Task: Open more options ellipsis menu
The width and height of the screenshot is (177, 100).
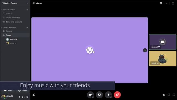Action: point(166,3)
